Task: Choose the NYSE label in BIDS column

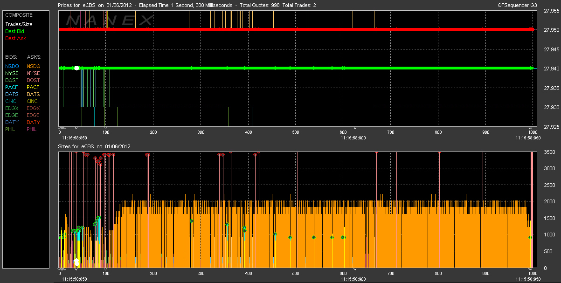Action: (12, 73)
